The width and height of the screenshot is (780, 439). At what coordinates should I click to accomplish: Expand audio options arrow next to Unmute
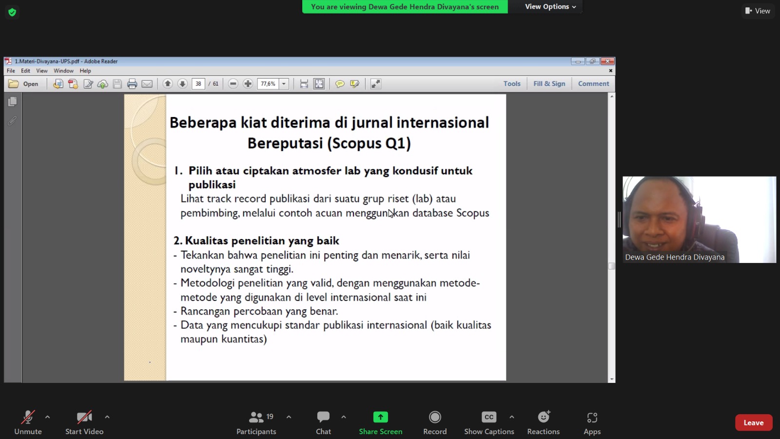[47, 417]
